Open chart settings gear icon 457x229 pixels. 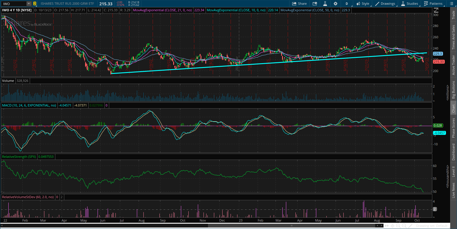pyautogui.click(x=336, y=4)
